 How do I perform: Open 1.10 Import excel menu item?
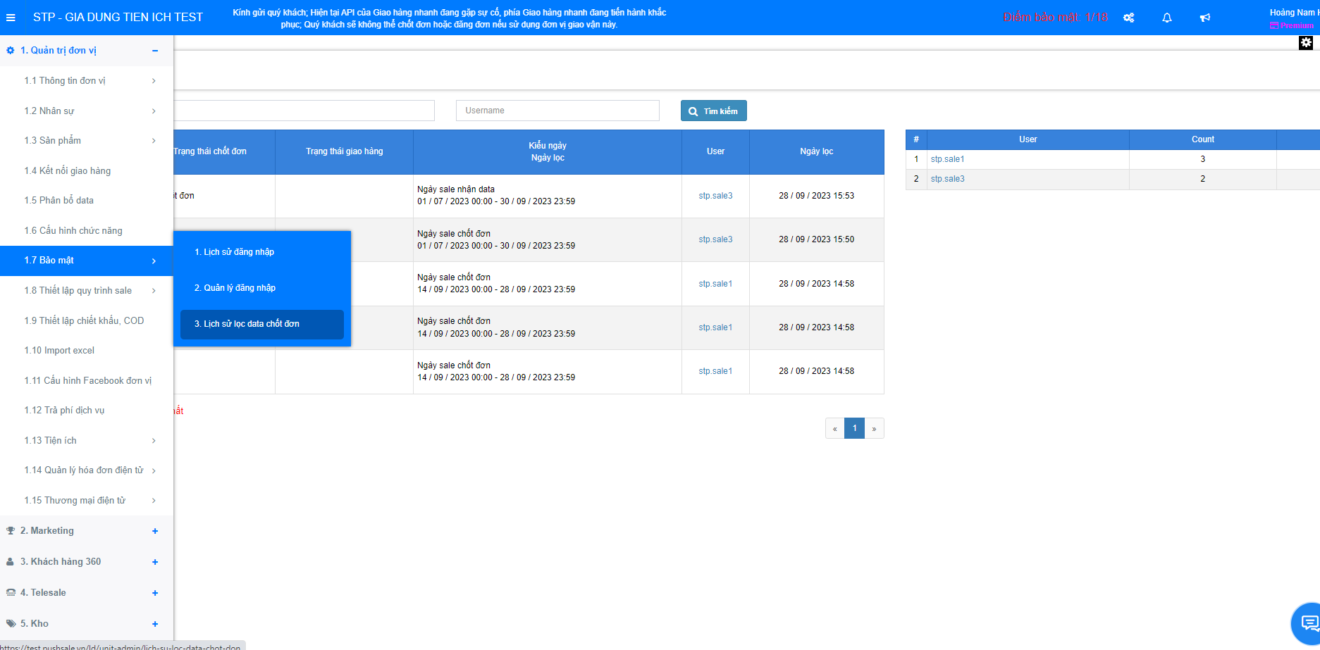pyautogui.click(x=59, y=351)
